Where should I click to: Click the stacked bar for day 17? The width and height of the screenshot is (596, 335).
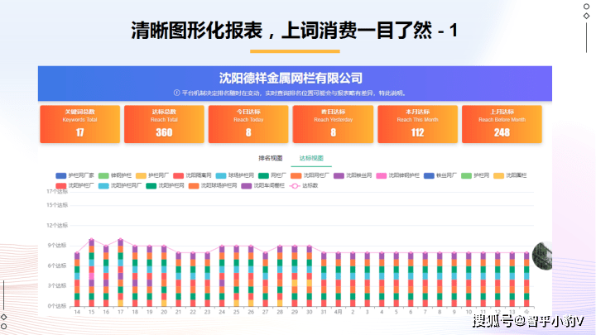[x=121, y=275]
